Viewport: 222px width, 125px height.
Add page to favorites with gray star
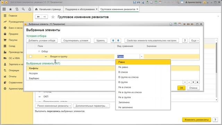(53, 17)
